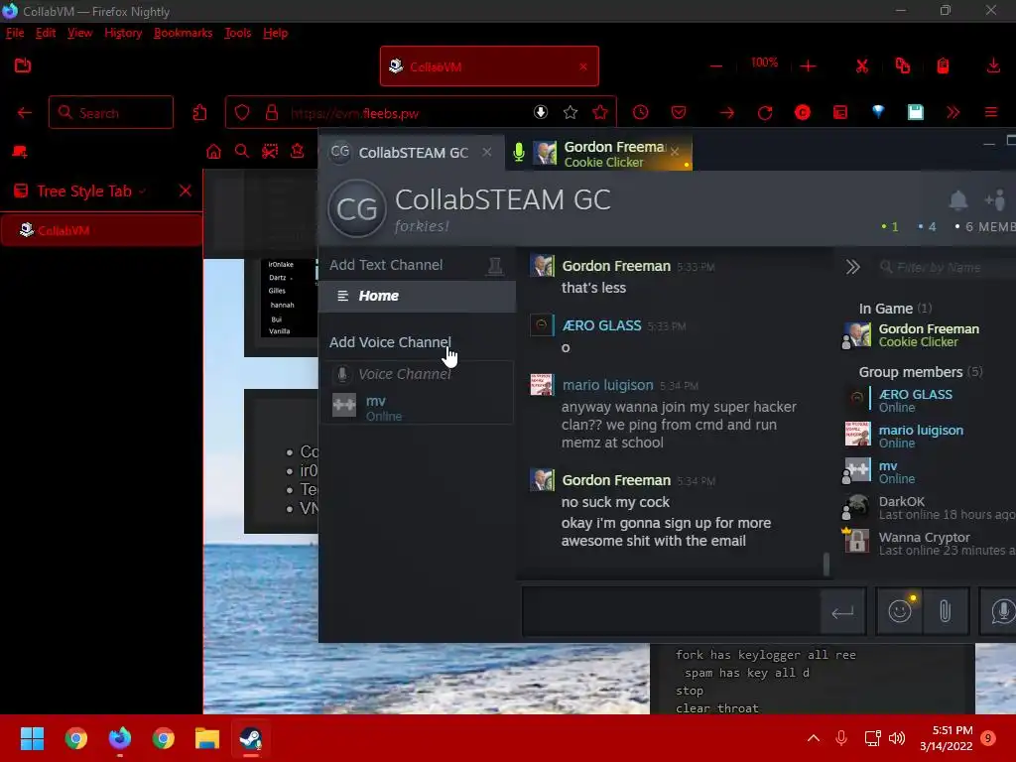The width and height of the screenshot is (1016, 762).
Task: Toggle the taskbar microphone tray icon
Action: (x=841, y=737)
